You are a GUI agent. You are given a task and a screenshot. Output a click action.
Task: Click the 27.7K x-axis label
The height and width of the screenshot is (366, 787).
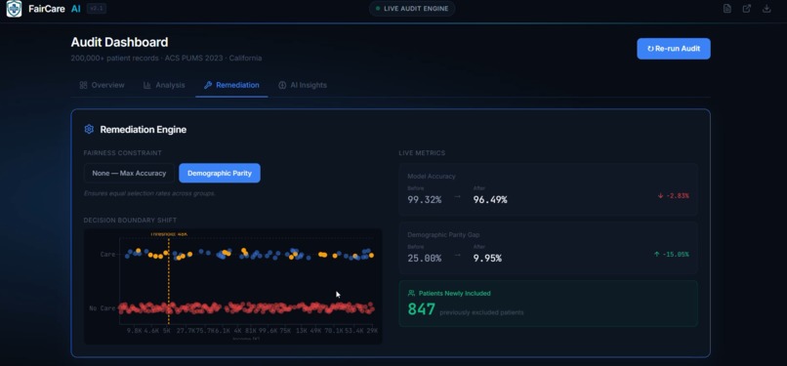point(185,331)
